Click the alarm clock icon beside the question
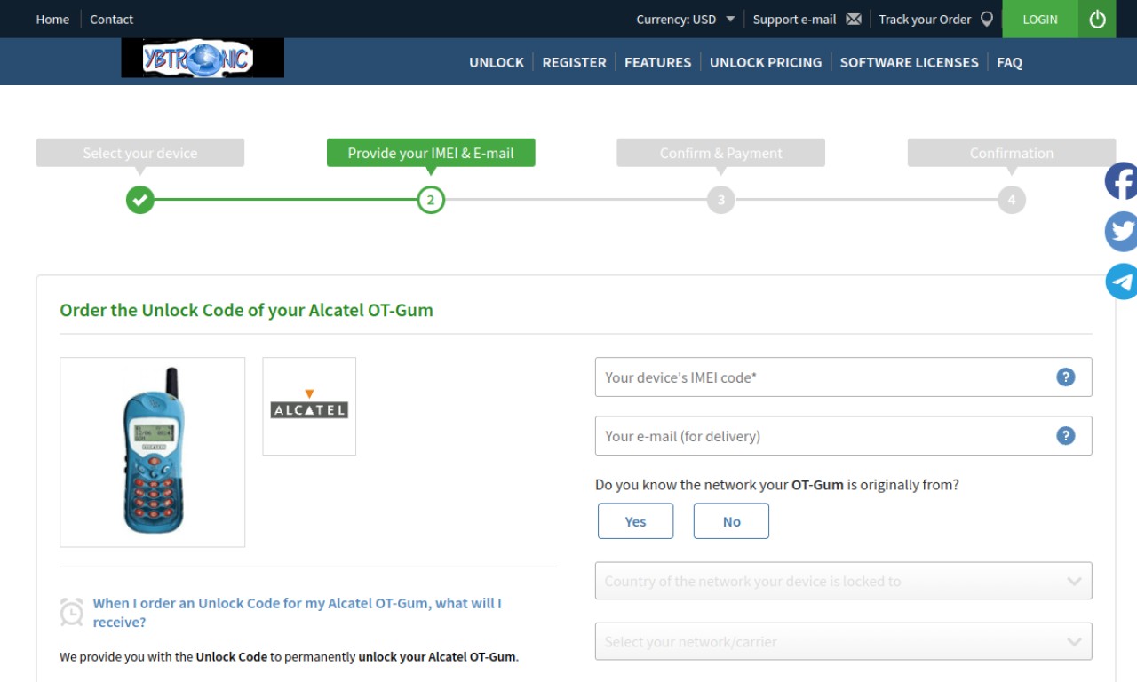This screenshot has width=1137, height=682. tap(72, 612)
